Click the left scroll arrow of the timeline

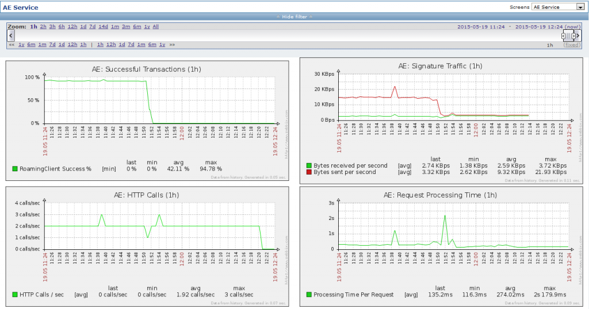[11, 36]
